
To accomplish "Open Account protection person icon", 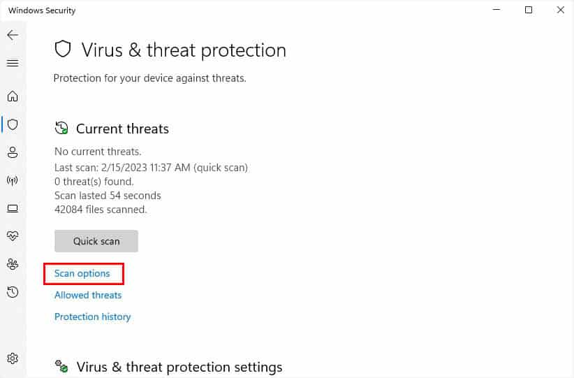I will click(x=13, y=152).
